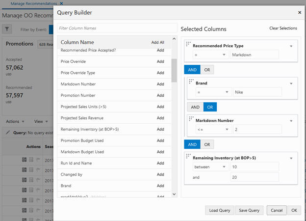306x221 pixels.
Task: Click Clear Selections link
Action: coord(283,28)
